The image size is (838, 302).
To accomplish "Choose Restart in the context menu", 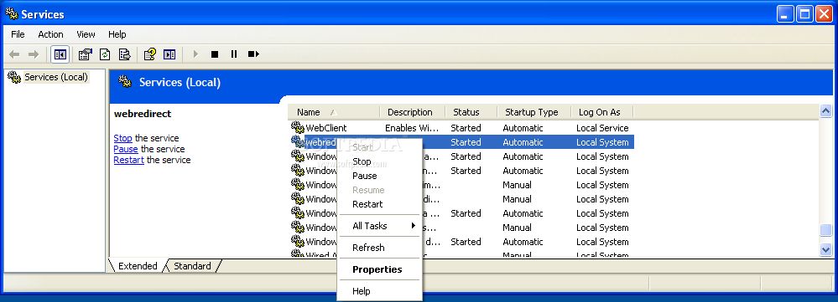I will [379, 204].
